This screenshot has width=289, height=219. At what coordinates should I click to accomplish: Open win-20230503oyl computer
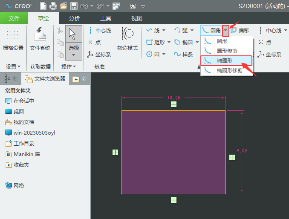point(30,133)
